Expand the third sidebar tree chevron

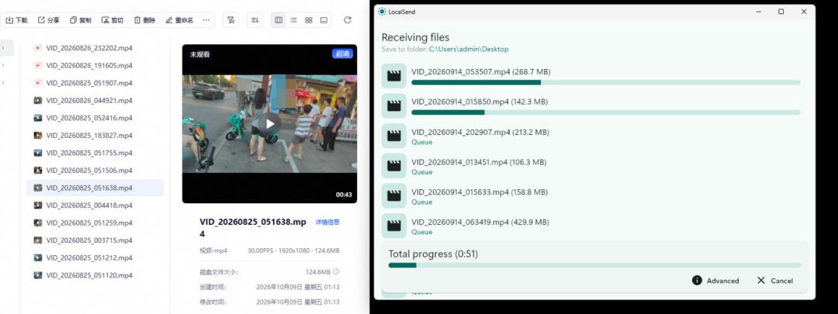(x=3, y=83)
